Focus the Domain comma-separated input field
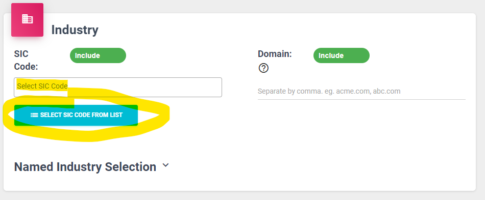 point(361,91)
